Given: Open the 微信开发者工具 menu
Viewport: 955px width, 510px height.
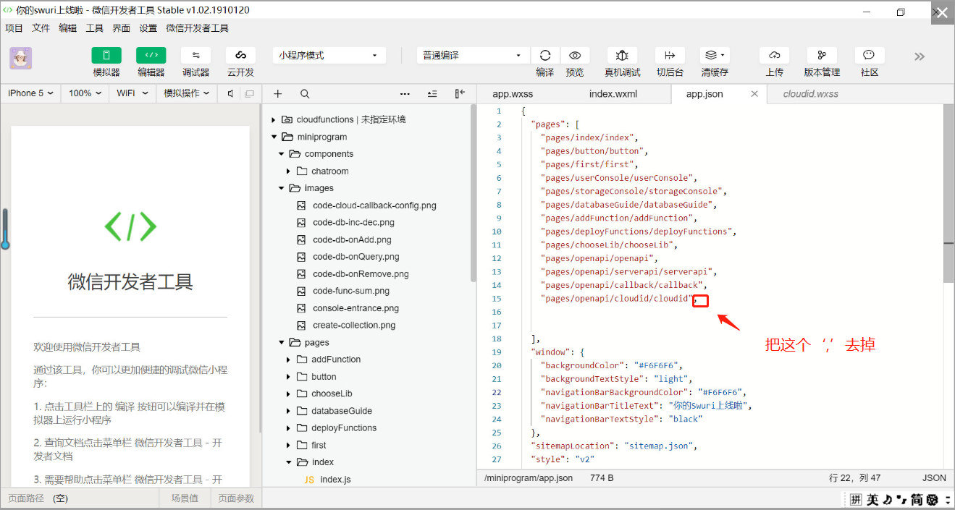Looking at the screenshot, I should coord(198,28).
